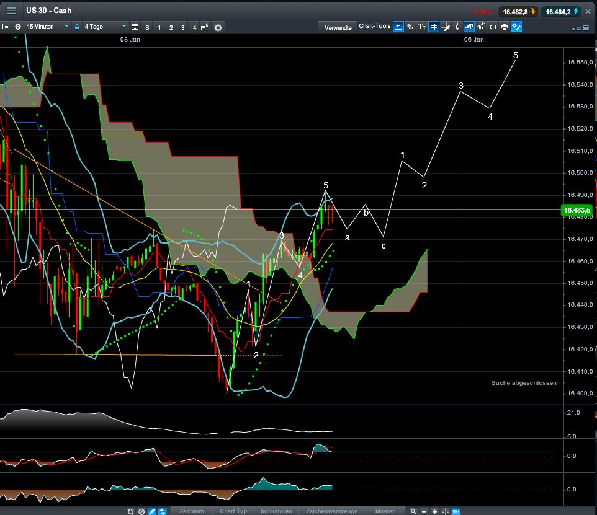Click the buy price 16.484,2
597x515 pixels.
click(562, 12)
